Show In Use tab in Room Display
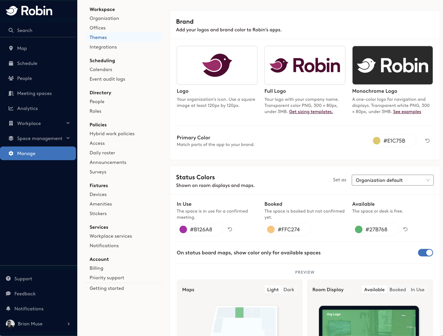Viewport: 443px width, 336px height. coord(417,290)
